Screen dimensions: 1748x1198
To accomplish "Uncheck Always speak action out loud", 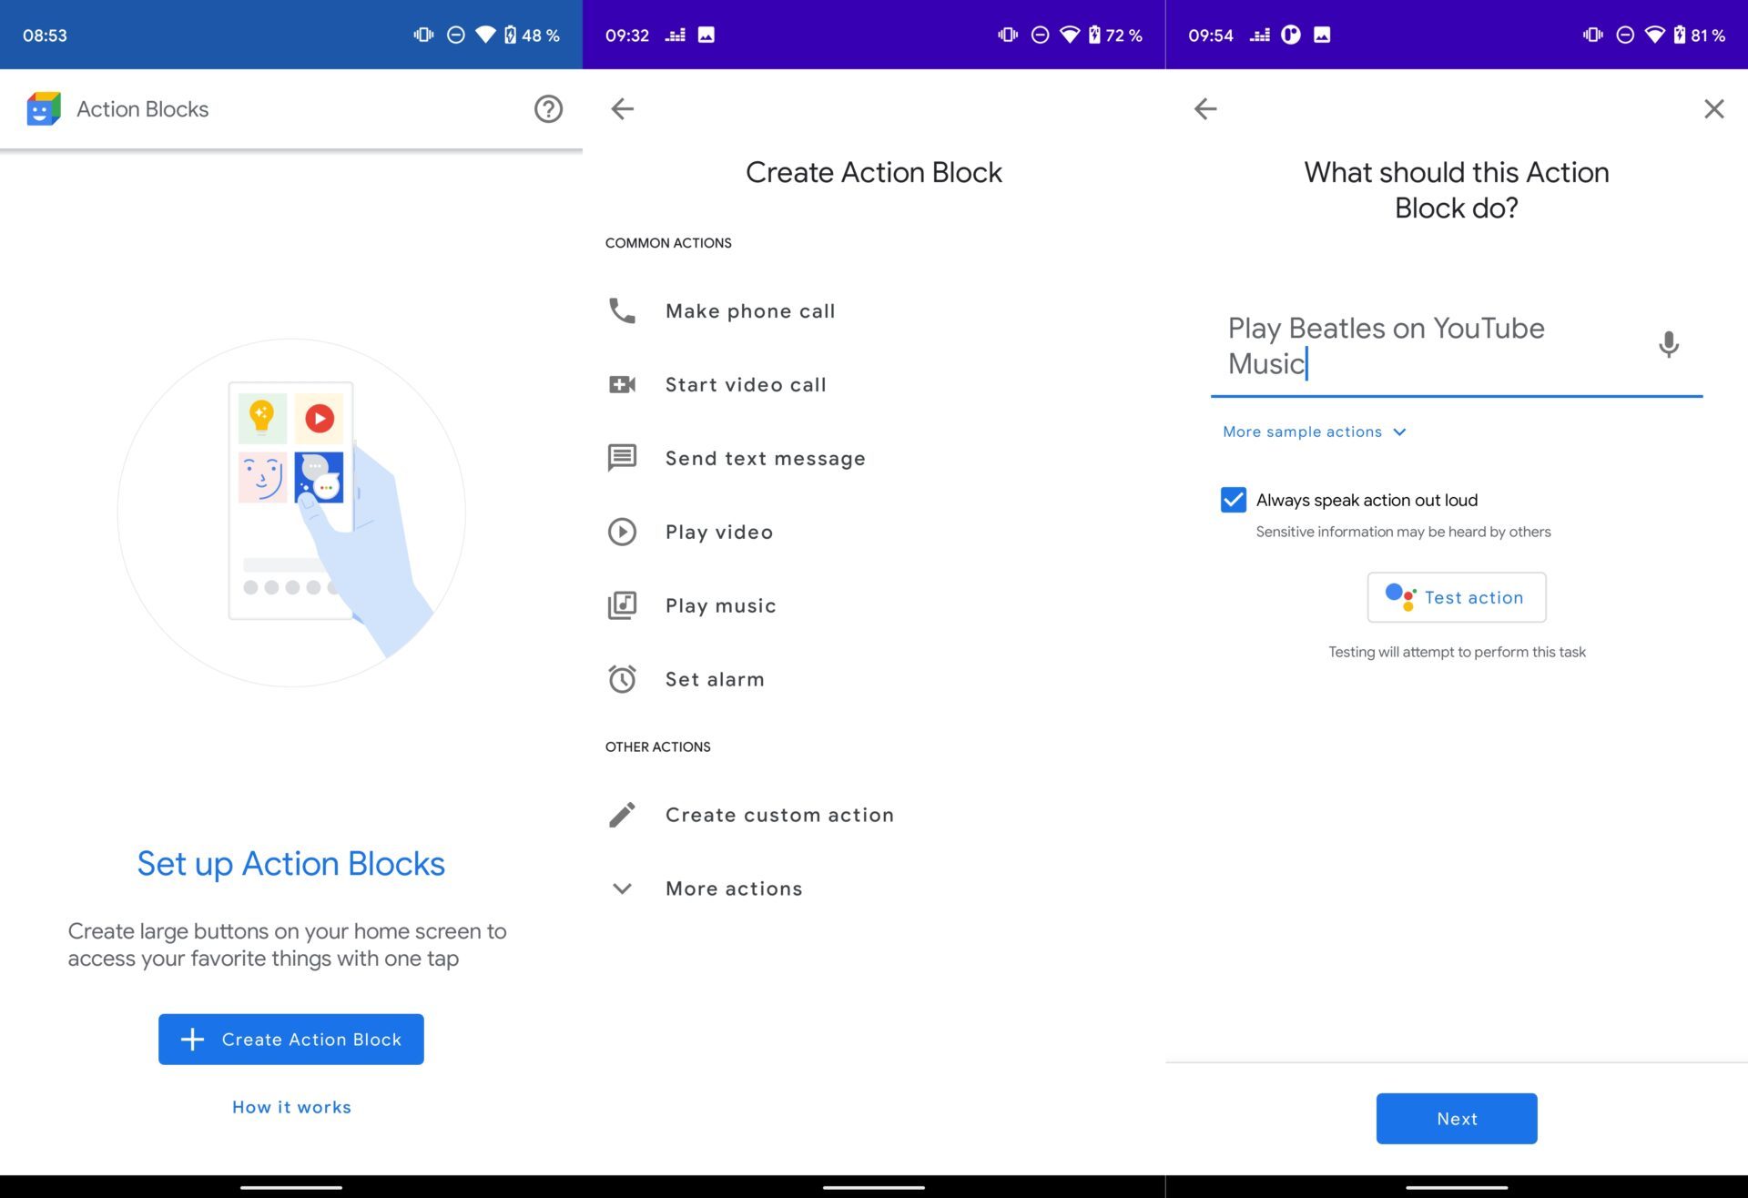I will click(1233, 500).
